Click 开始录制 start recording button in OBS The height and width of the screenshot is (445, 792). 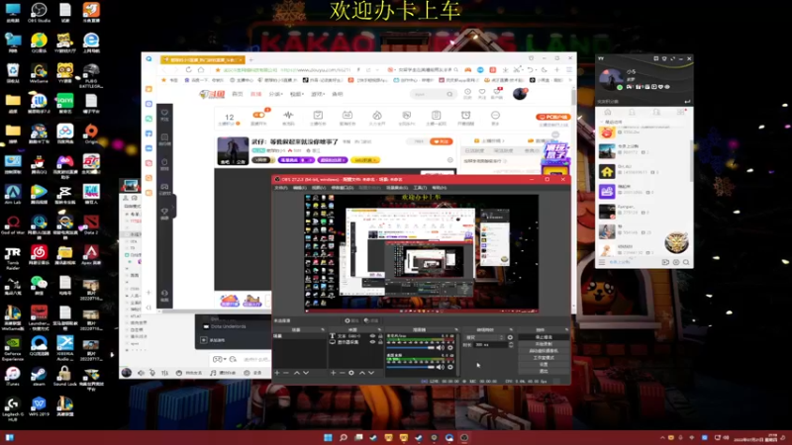544,344
